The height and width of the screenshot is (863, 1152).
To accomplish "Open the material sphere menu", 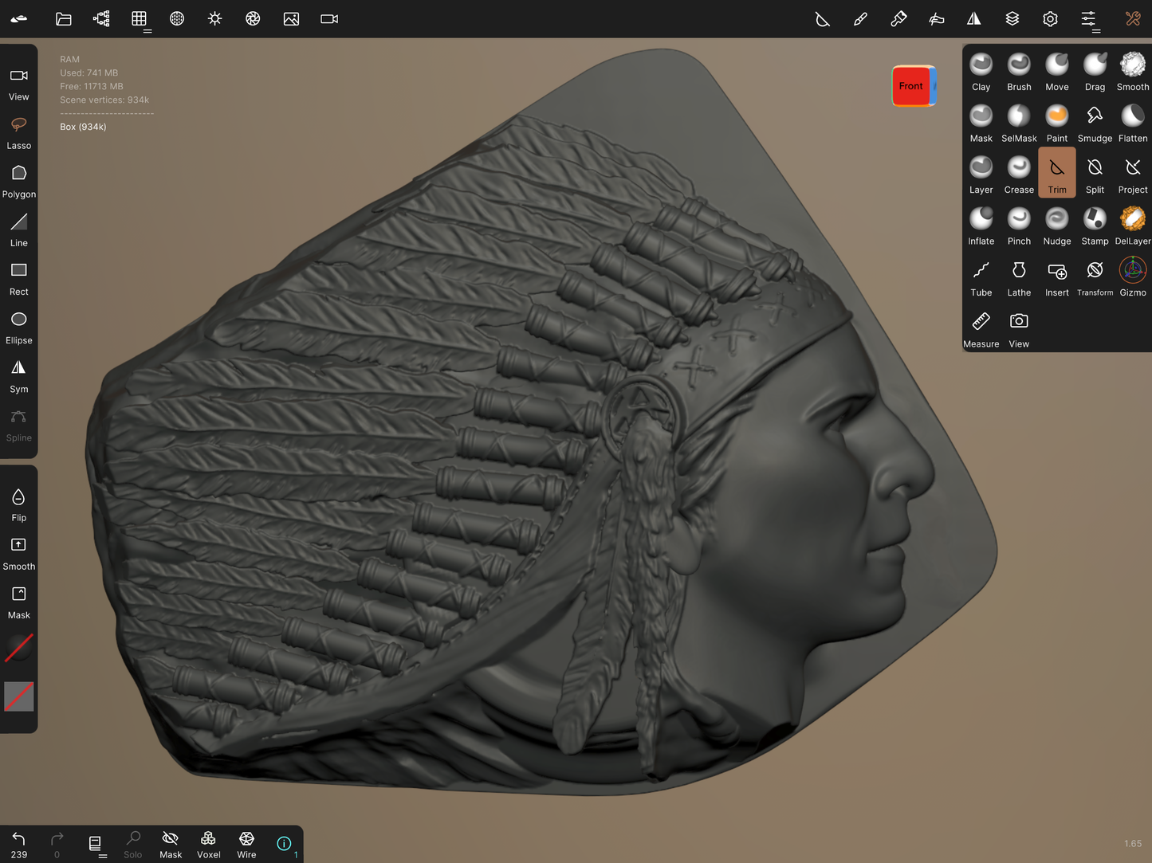I will tap(177, 19).
